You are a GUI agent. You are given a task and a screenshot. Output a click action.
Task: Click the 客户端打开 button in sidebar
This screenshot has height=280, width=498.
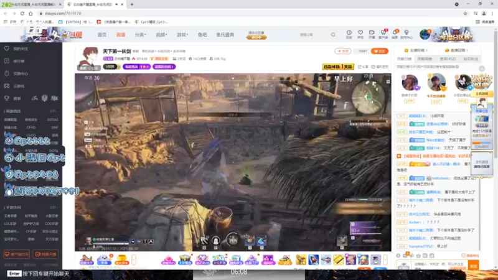pyautogui.click(x=17, y=254)
